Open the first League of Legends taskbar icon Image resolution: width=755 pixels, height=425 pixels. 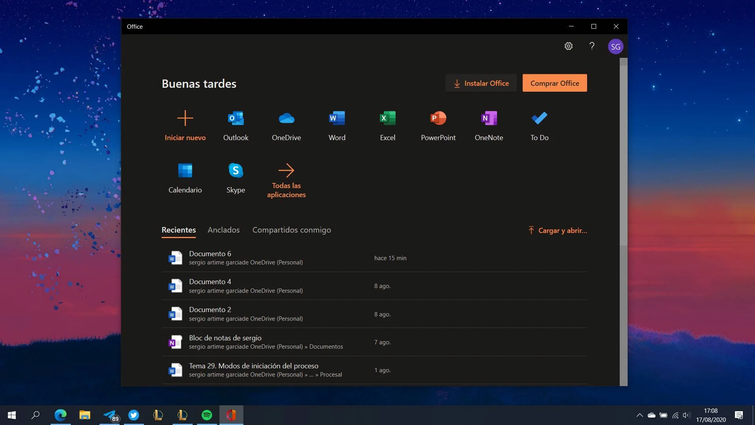(x=158, y=415)
